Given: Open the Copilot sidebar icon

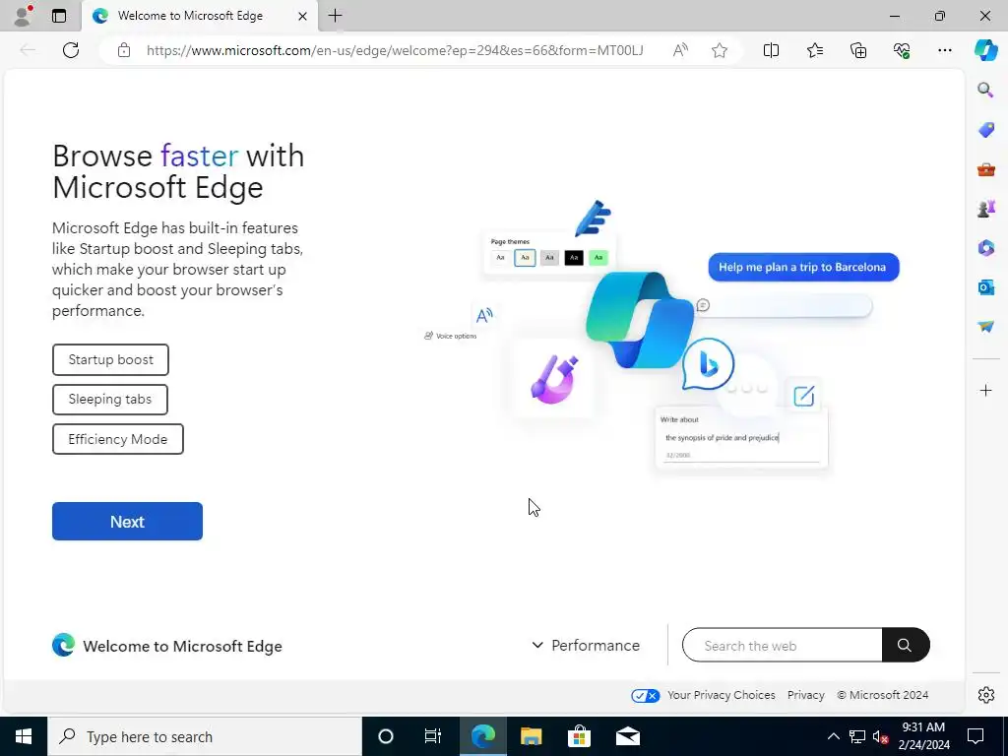Looking at the screenshot, I should (985, 50).
